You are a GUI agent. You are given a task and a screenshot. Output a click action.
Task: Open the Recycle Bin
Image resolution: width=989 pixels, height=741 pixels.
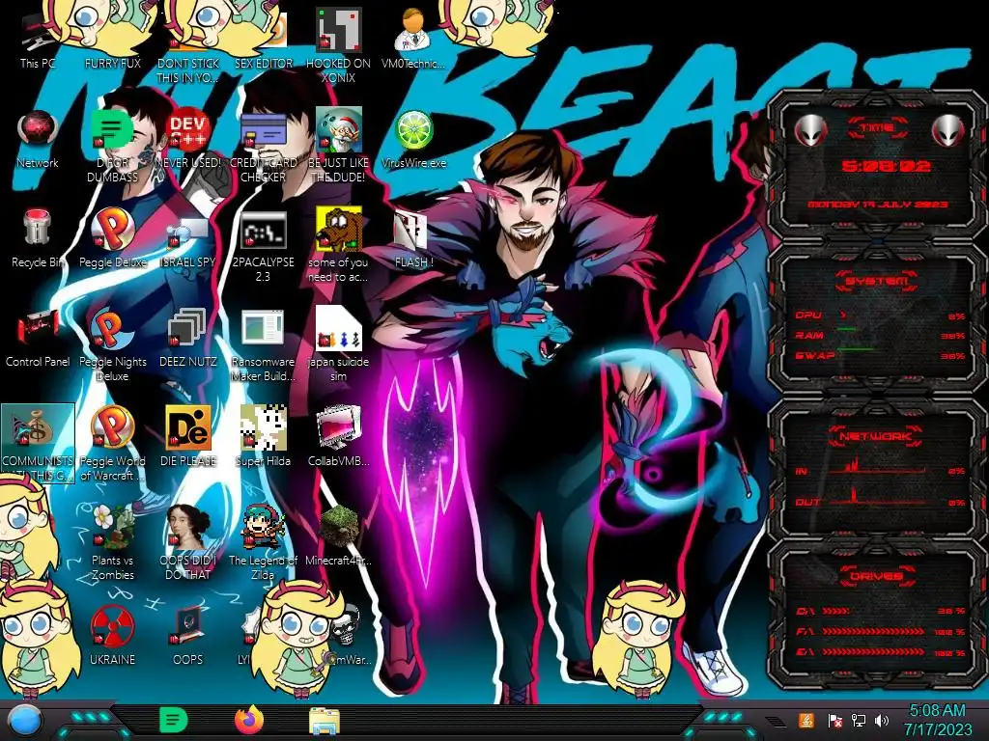click(38, 237)
